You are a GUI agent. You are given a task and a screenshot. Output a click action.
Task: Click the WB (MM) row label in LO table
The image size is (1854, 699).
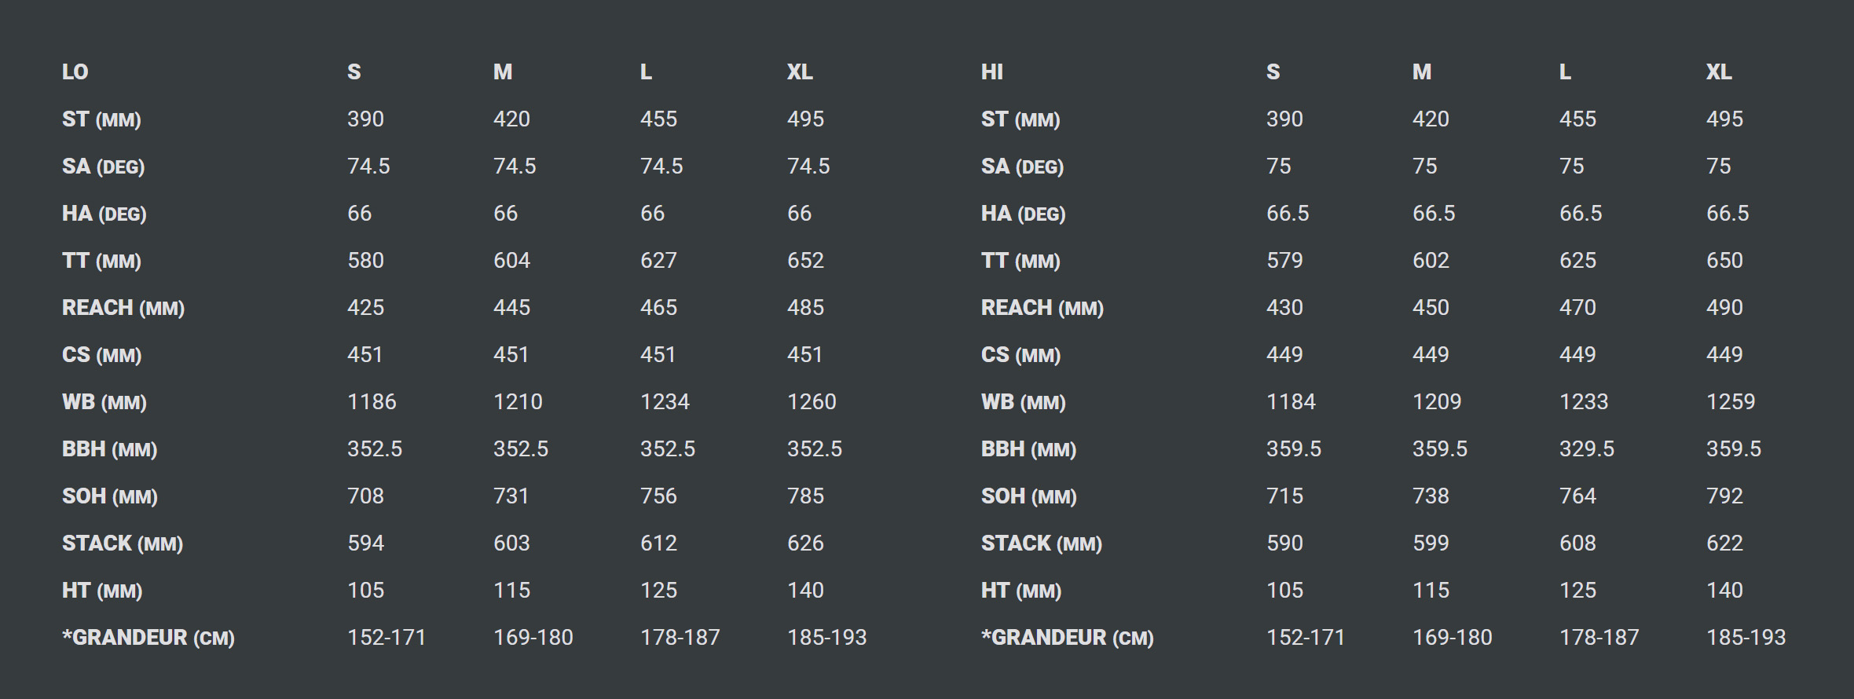coord(104,402)
